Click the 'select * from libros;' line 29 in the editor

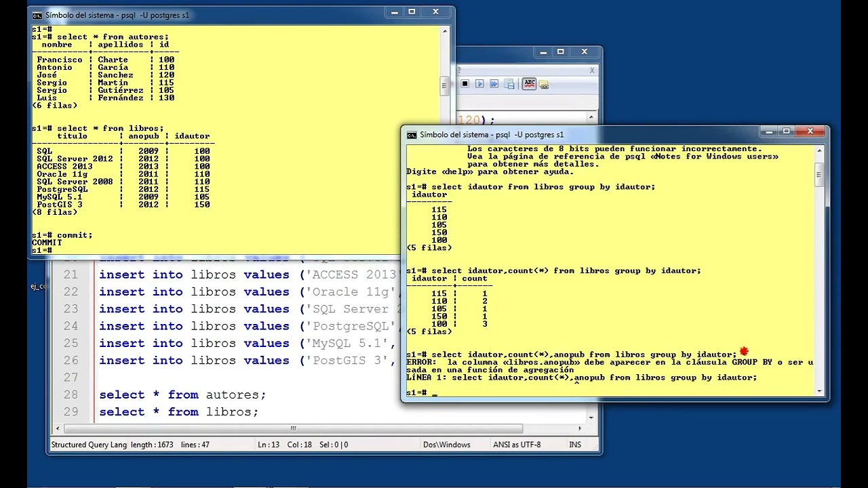click(x=179, y=411)
